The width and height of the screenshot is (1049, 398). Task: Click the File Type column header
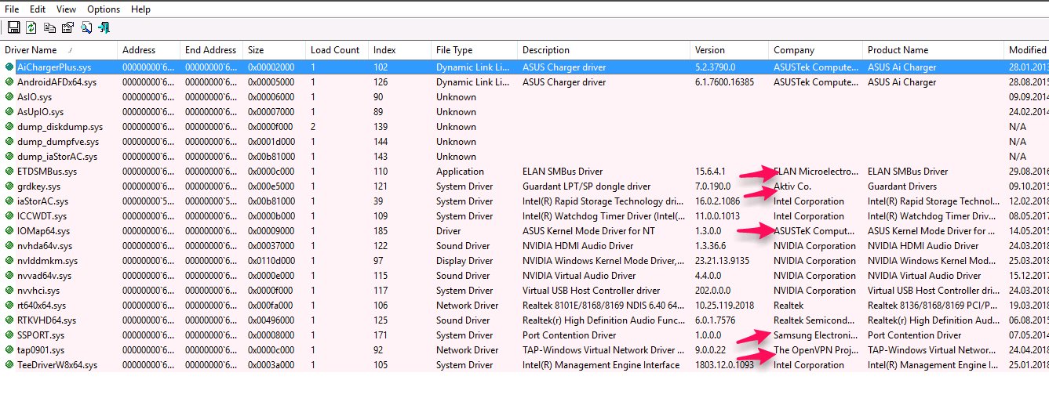tap(454, 50)
